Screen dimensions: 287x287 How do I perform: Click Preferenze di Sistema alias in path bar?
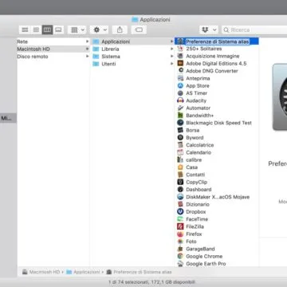(x=139, y=272)
